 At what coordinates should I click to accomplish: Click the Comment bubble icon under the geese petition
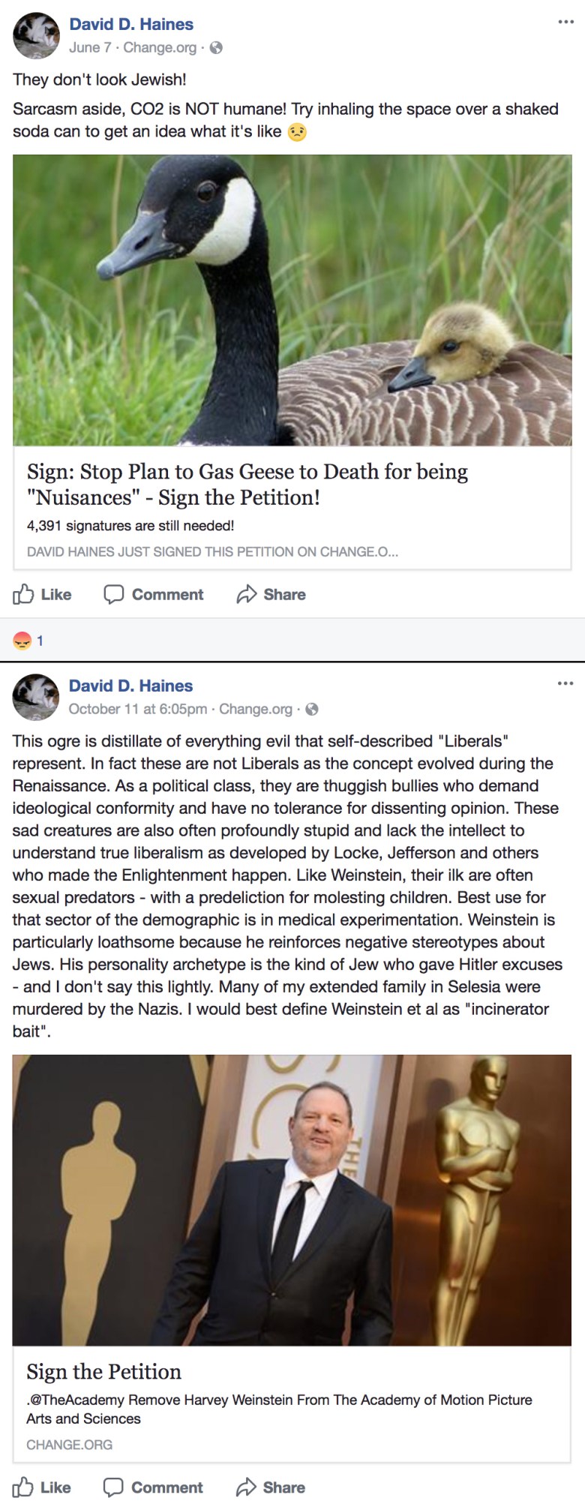click(113, 595)
